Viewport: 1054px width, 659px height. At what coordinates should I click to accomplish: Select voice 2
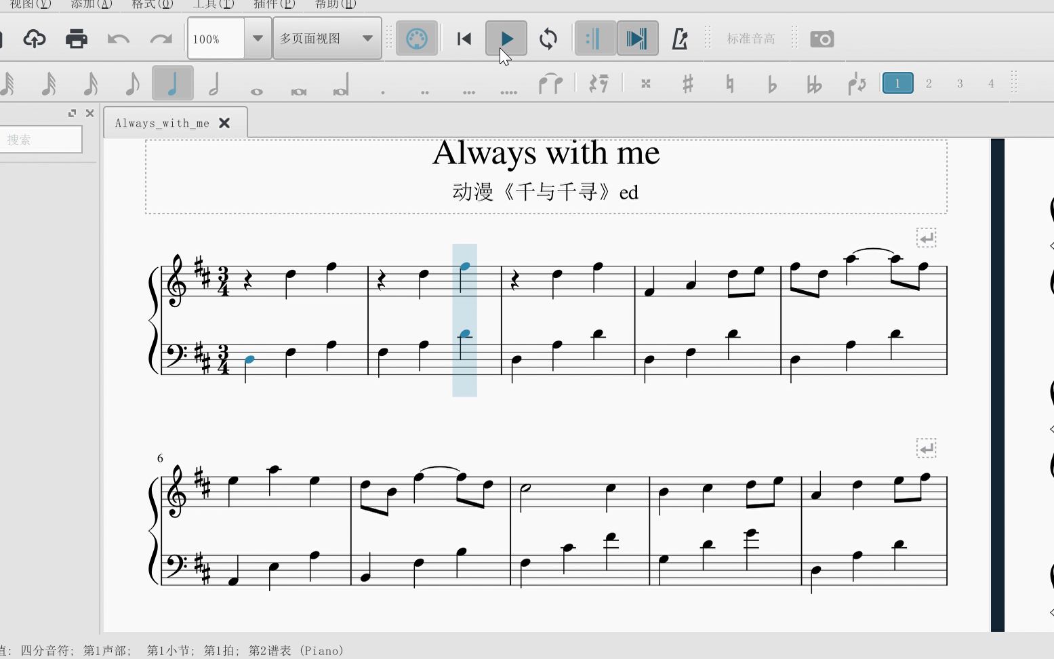click(929, 83)
